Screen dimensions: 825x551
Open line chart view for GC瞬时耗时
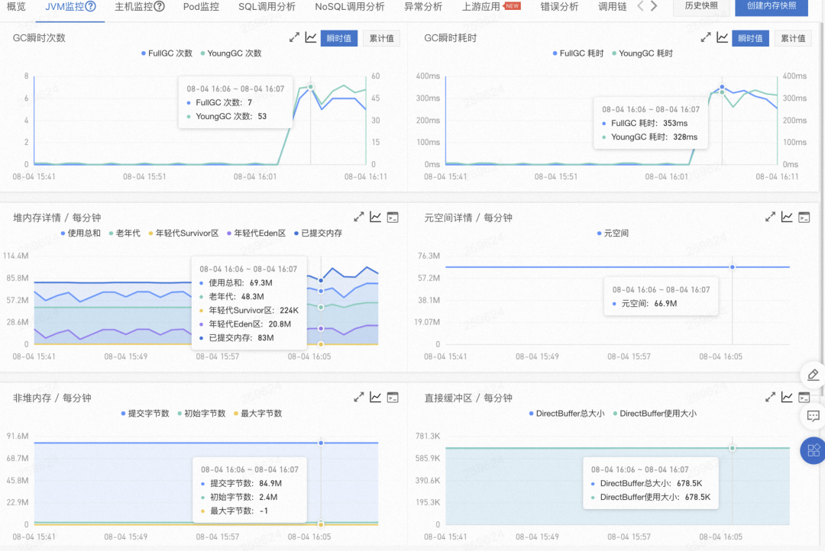pyautogui.click(x=723, y=38)
